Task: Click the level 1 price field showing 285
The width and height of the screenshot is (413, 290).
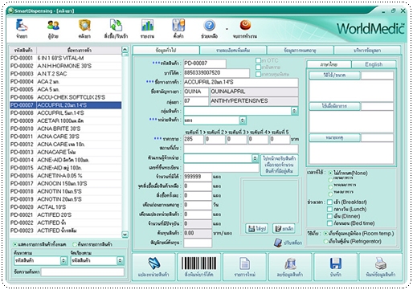Action: point(194,139)
